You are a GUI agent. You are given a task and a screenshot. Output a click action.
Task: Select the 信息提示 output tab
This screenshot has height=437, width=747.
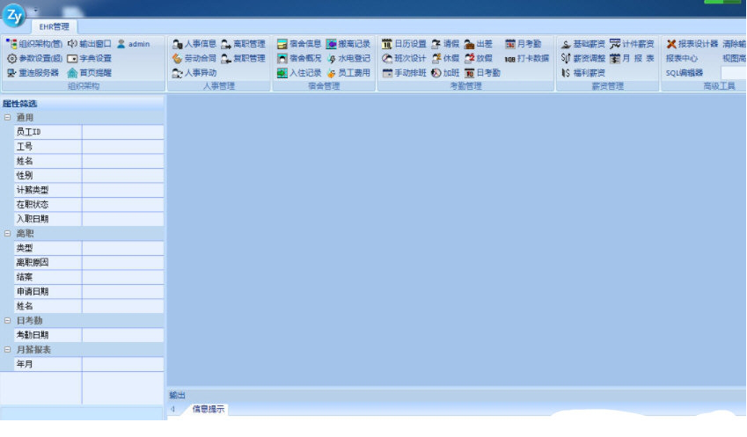[209, 409]
